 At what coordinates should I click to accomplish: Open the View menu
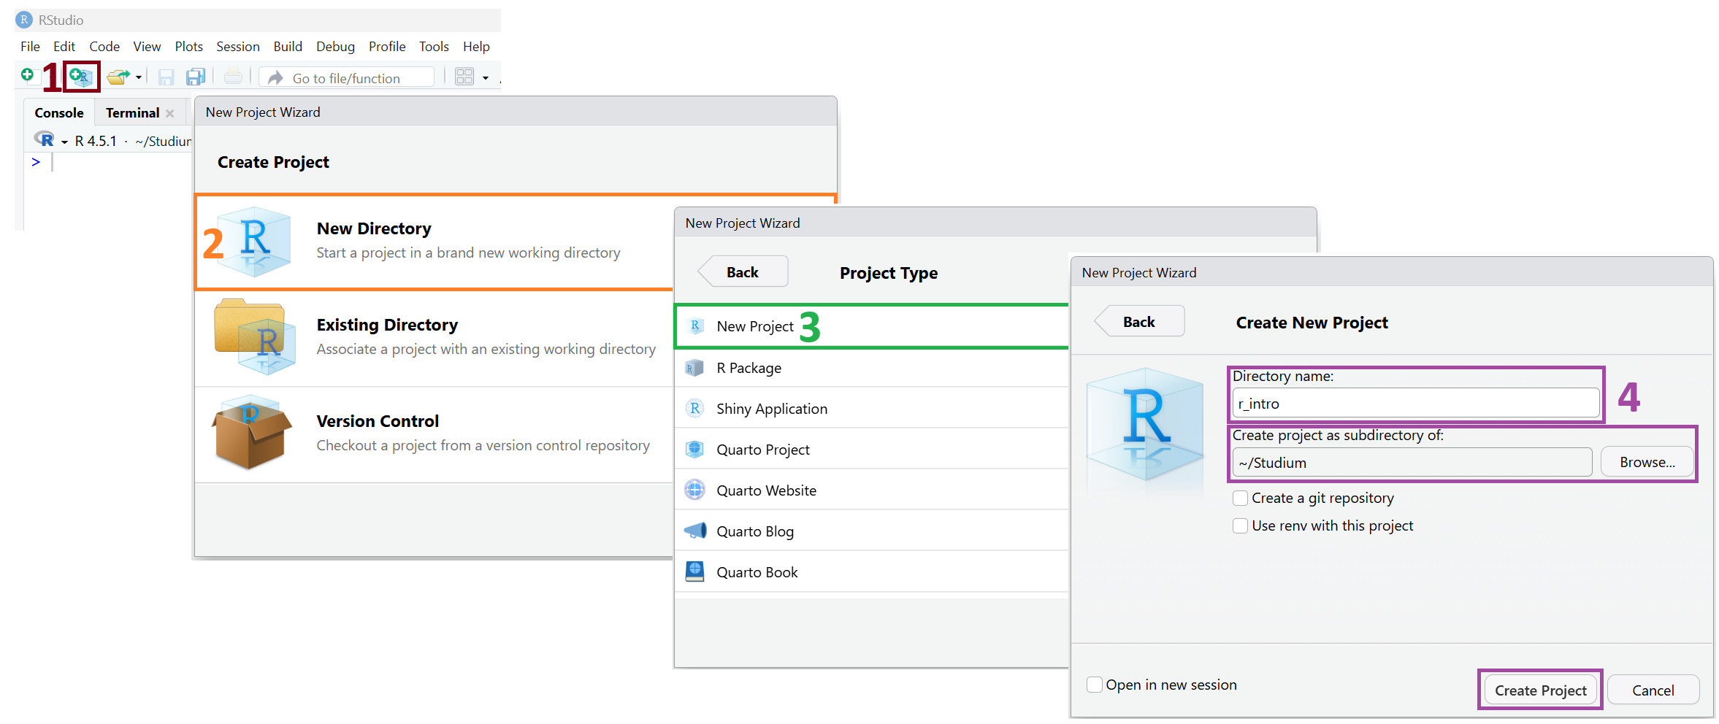pos(147,47)
